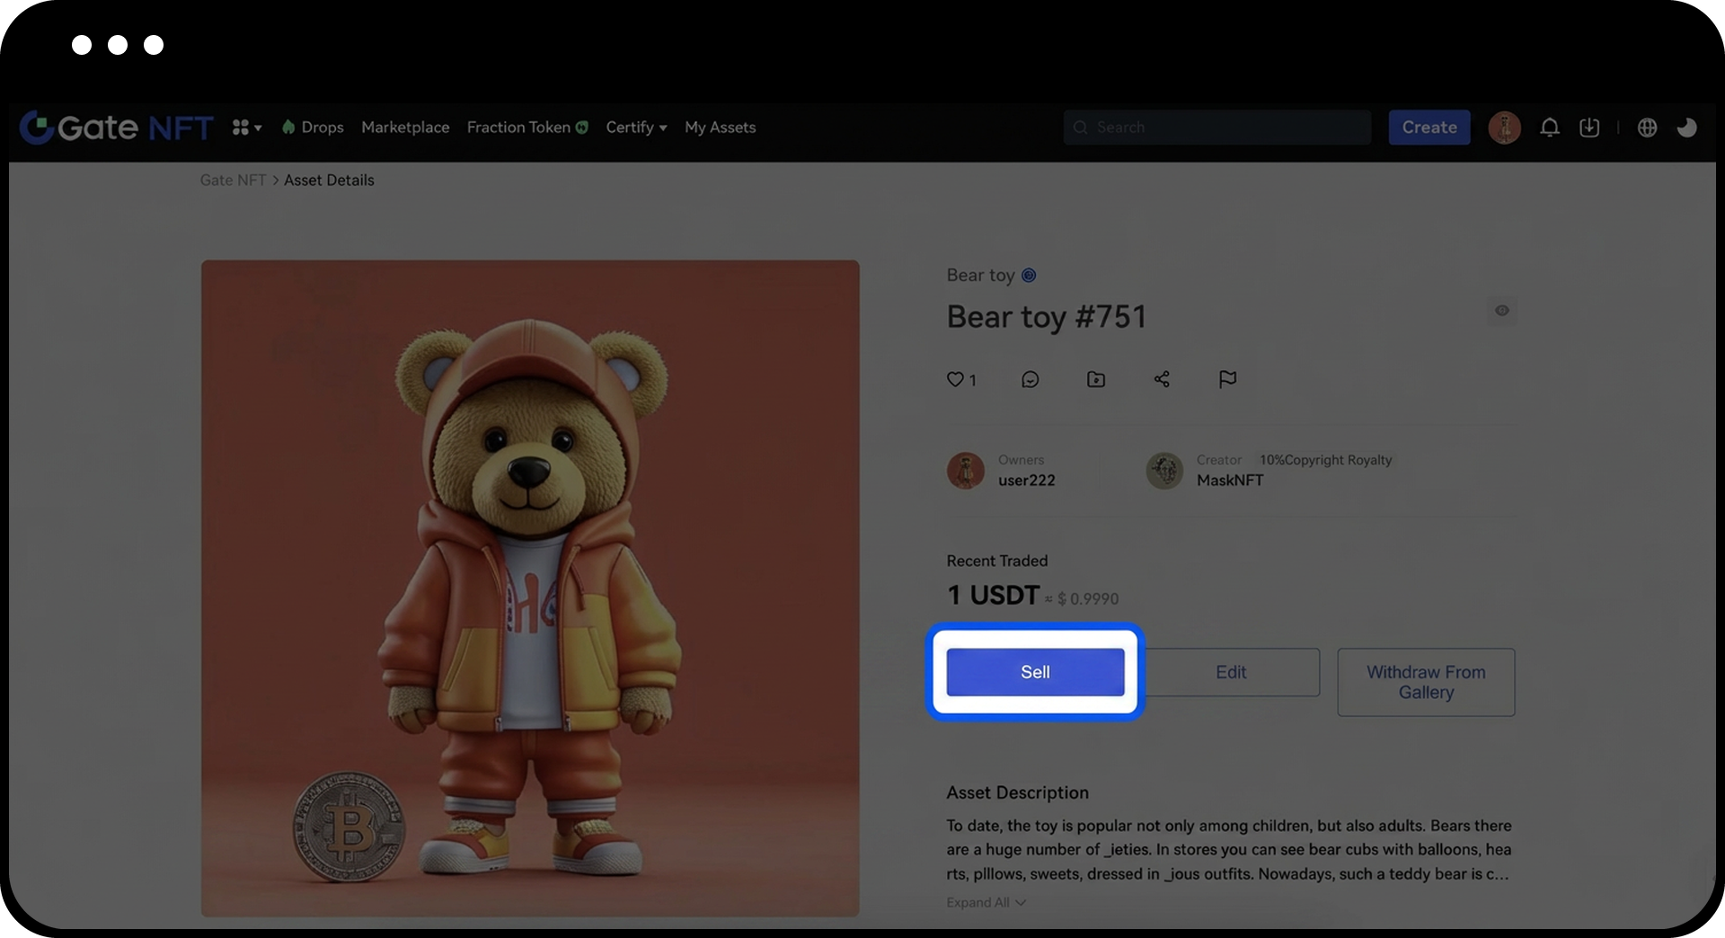Viewport: 1725px width, 938px height.
Task: Click the heart like icon
Action: (954, 379)
